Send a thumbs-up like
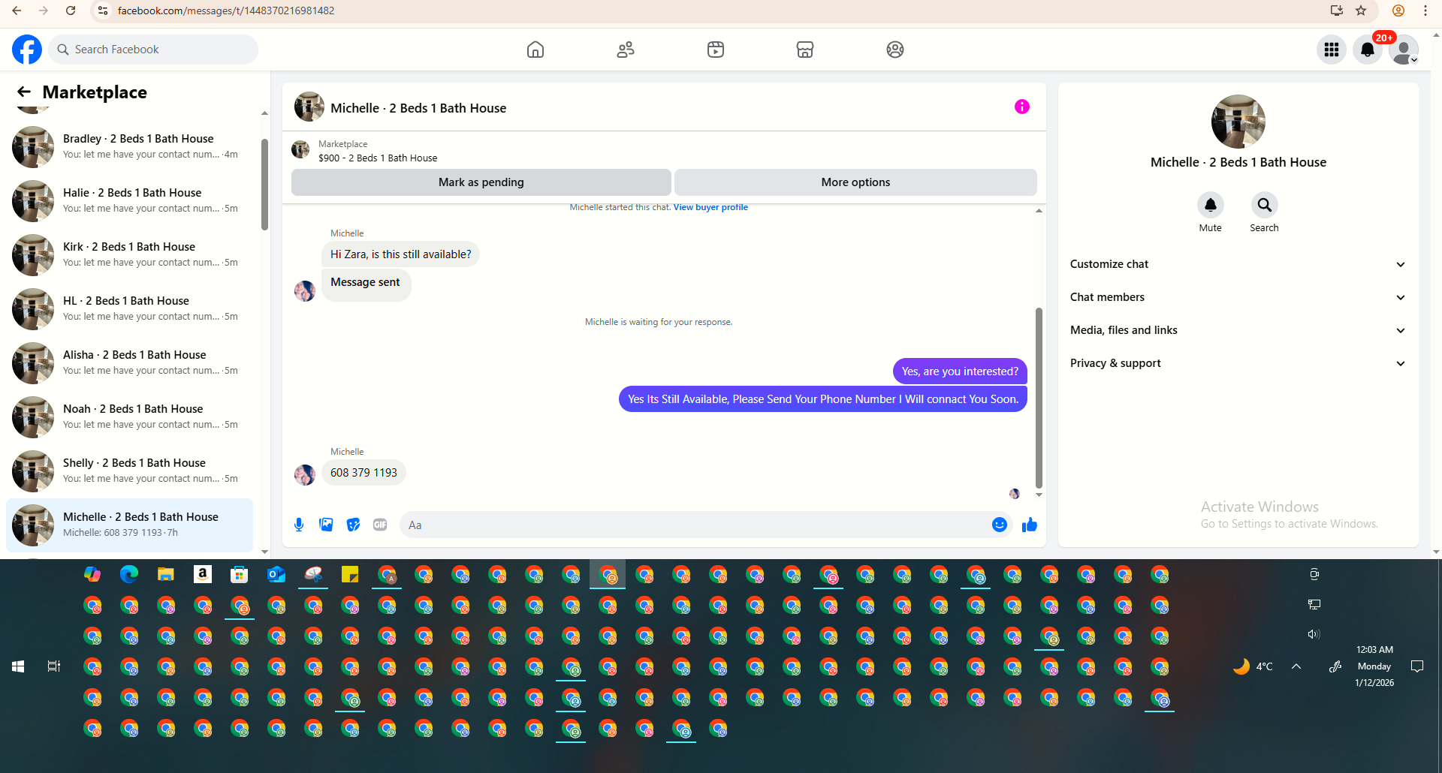Viewport: 1442px width, 773px height. click(x=1030, y=525)
